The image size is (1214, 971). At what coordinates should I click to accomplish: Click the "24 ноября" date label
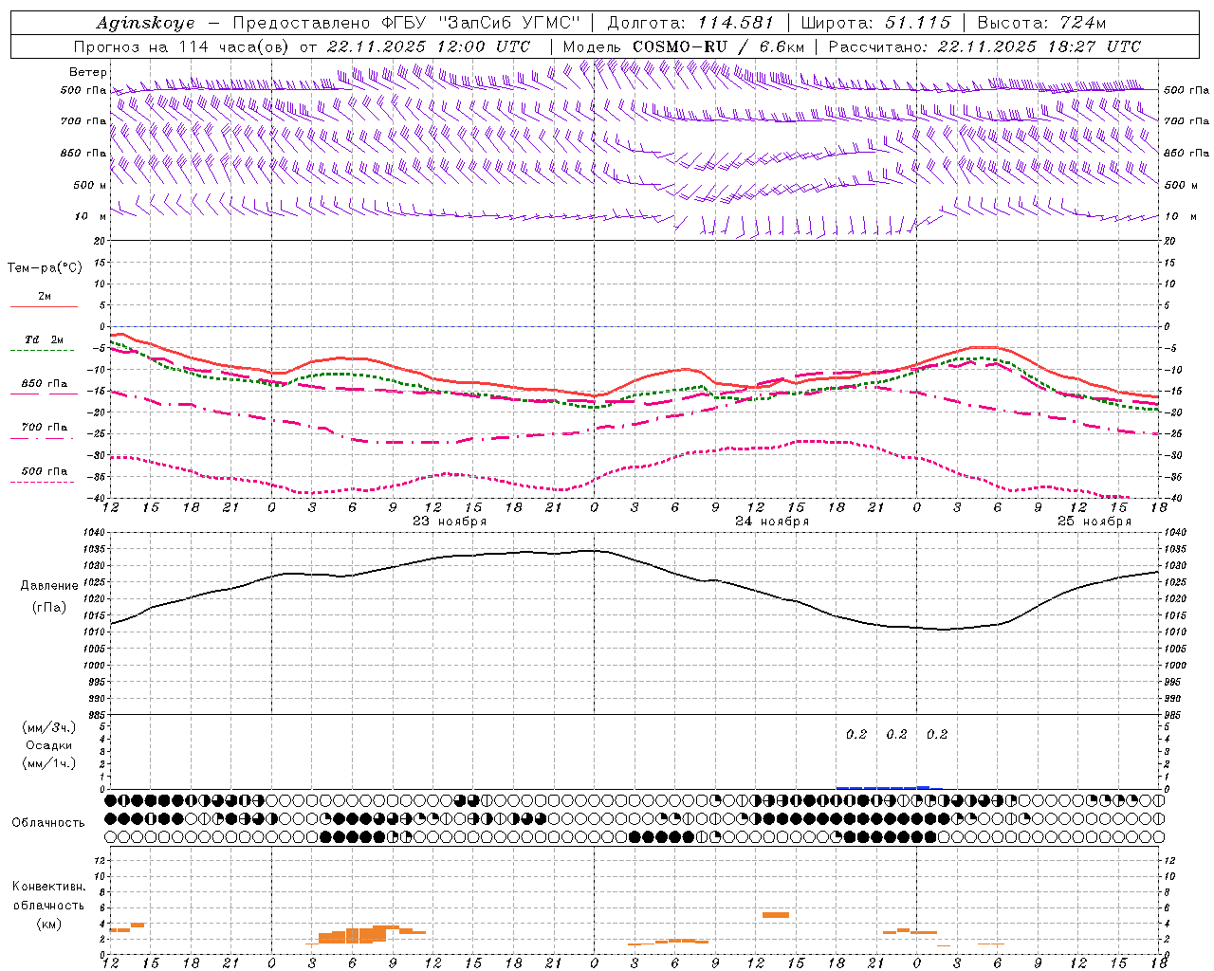tap(772, 522)
